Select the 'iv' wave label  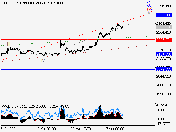pyautogui.click(x=43, y=61)
